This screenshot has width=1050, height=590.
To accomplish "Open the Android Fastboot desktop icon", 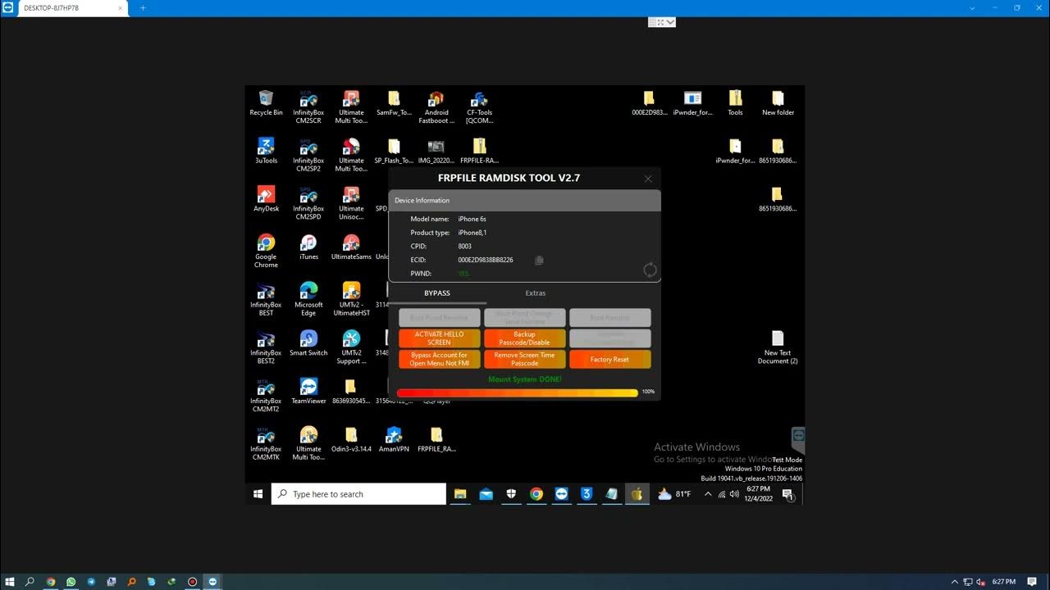I will [x=436, y=107].
